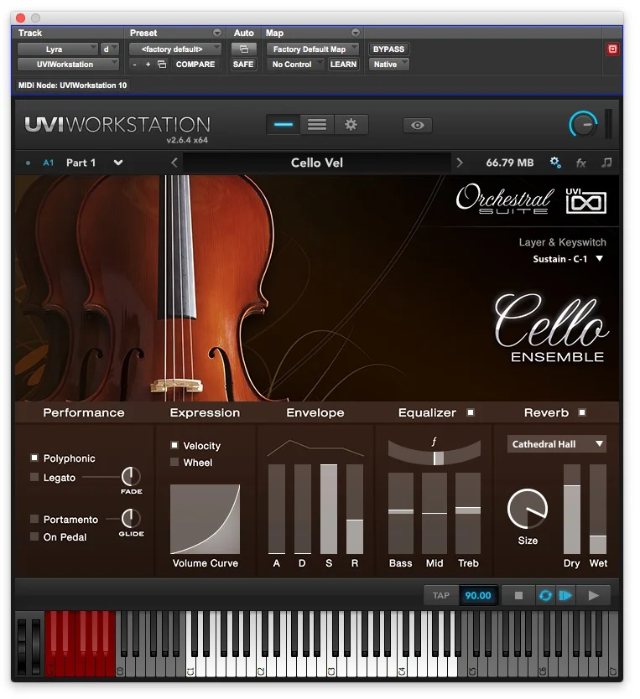640x699 pixels.
Task: Open the insert 'd' position dropdown
Action: pos(109,49)
